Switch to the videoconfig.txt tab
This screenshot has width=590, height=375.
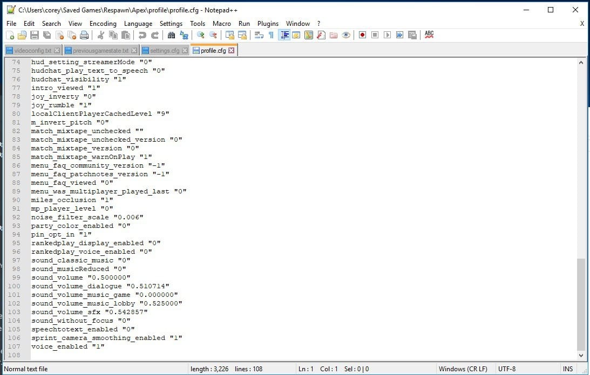(x=32, y=51)
